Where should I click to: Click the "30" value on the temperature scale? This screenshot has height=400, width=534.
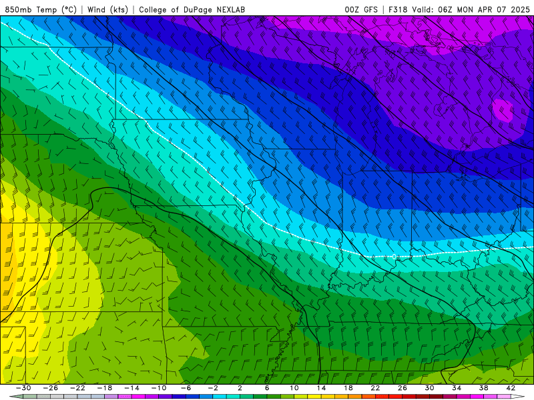[x=429, y=388]
